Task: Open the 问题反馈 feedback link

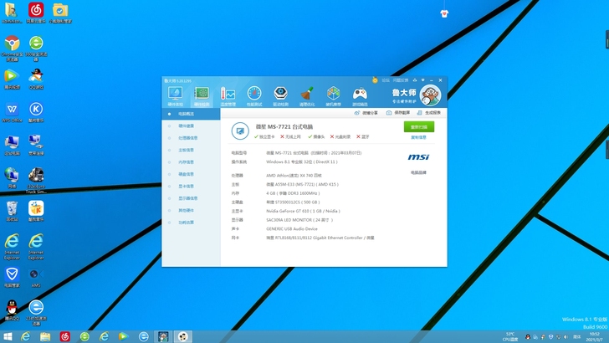Action: click(401, 80)
